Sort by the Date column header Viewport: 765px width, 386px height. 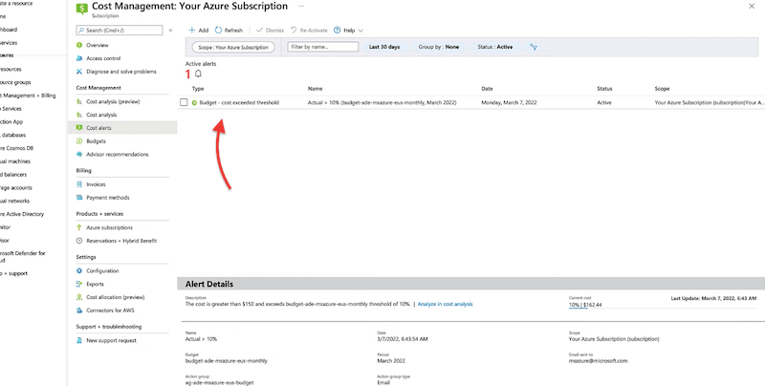487,89
